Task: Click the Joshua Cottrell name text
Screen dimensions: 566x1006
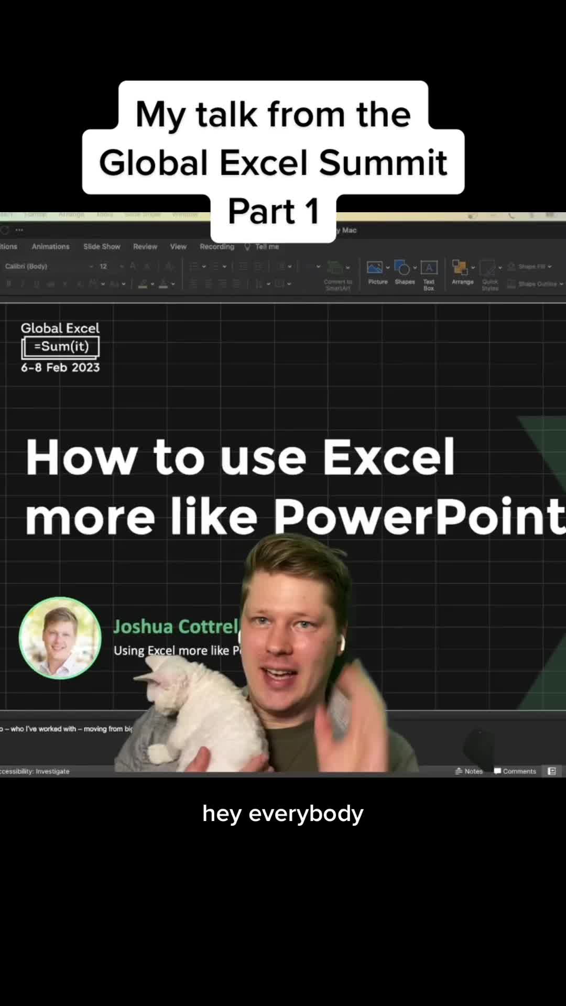Action: pos(176,626)
